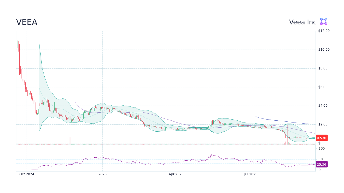Click the RSI axis label 100
The width and height of the screenshot is (344, 193).
(322, 149)
